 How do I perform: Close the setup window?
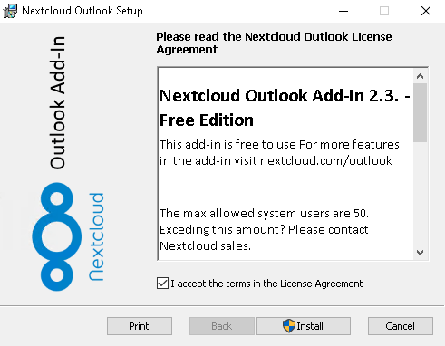click(x=426, y=11)
